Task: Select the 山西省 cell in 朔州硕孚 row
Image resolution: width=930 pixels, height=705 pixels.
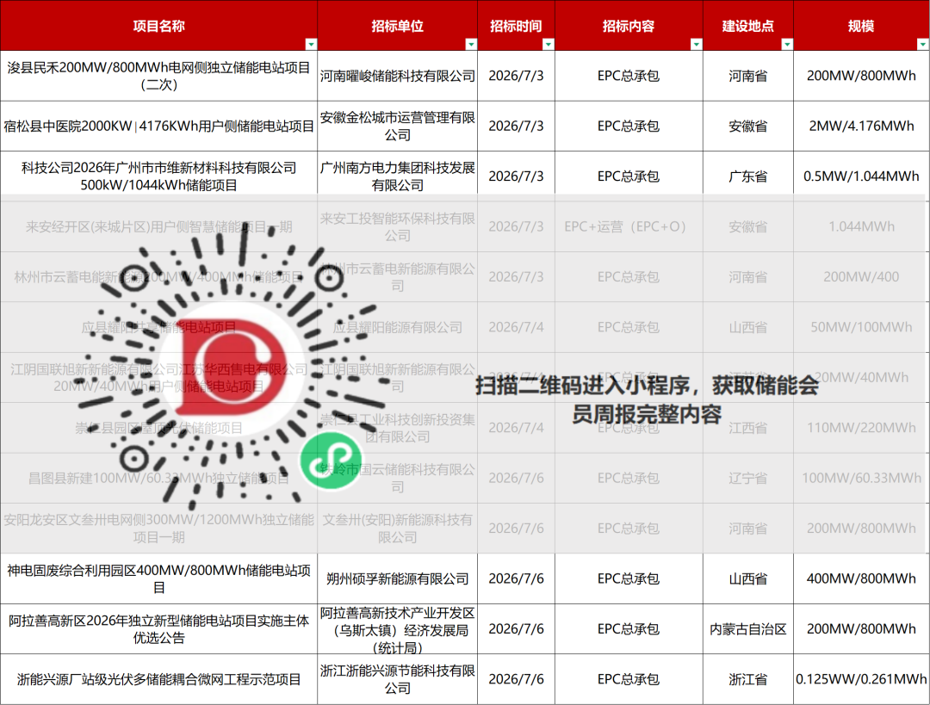Action: tap(748, 578)
